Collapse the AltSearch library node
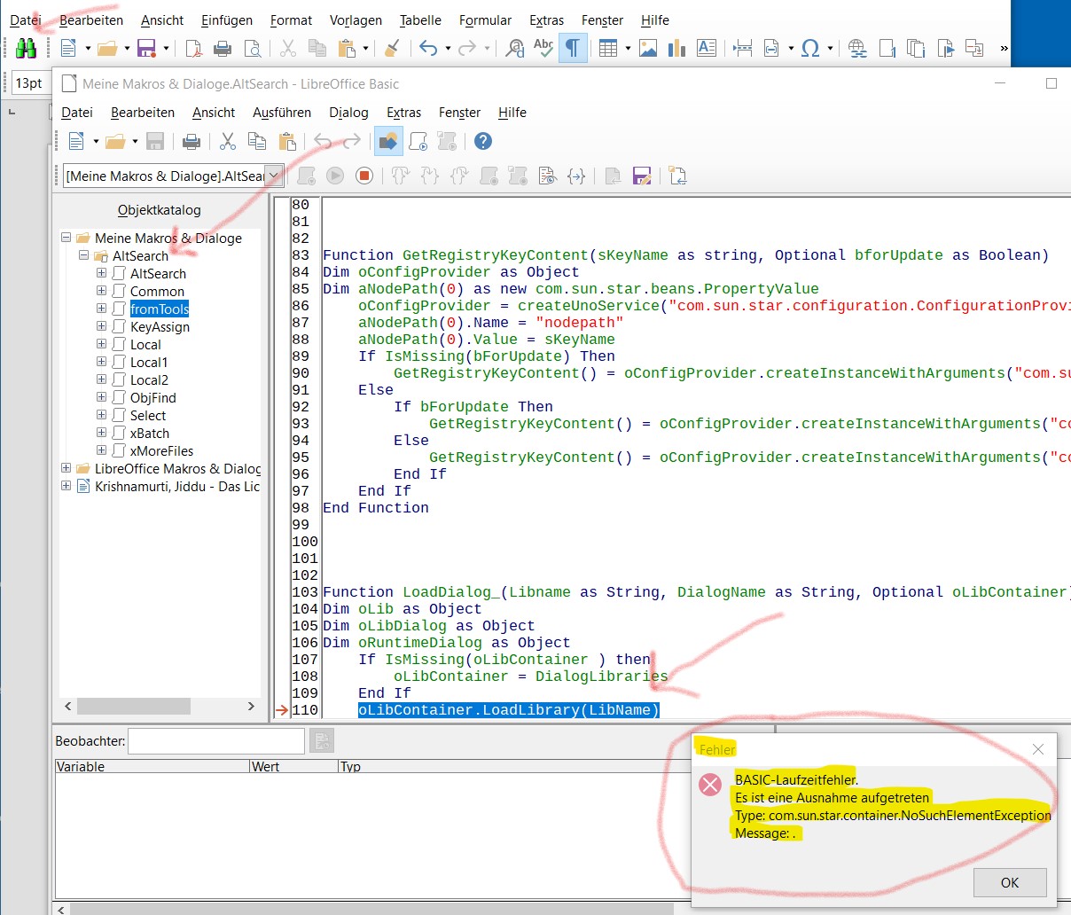Viewport: 1071px width, 915px height. tap(83, 255)
